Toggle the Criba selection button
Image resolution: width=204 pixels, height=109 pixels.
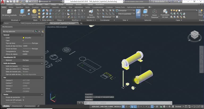coord(138,13)
